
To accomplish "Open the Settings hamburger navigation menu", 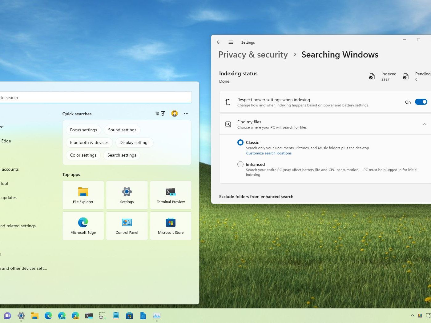I will (x=231, y=42).
